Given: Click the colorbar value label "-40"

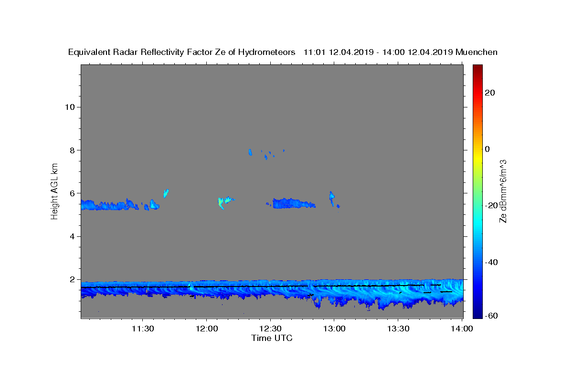Looking at the screenshot, I should point(492,262).
